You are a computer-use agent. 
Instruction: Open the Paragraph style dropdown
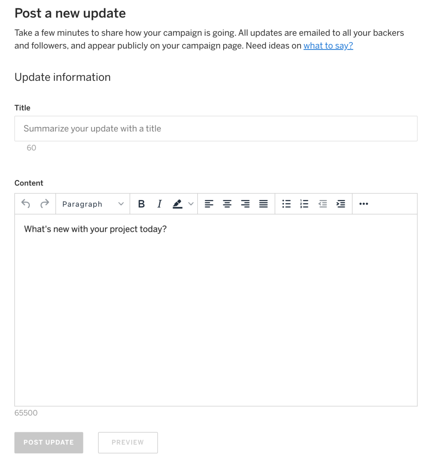[x=93, y=204]
